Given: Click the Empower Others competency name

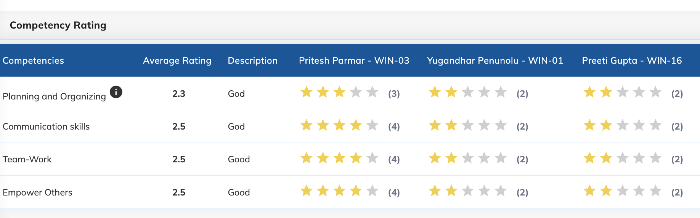Looking at the screenshot, I should [x=37, y=192].
